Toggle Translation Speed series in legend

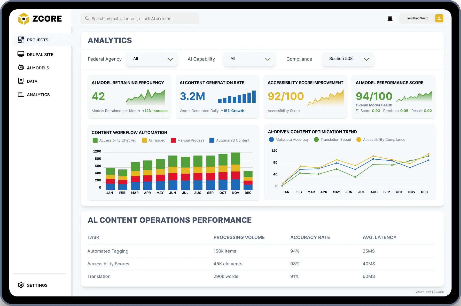click(333, 140)
